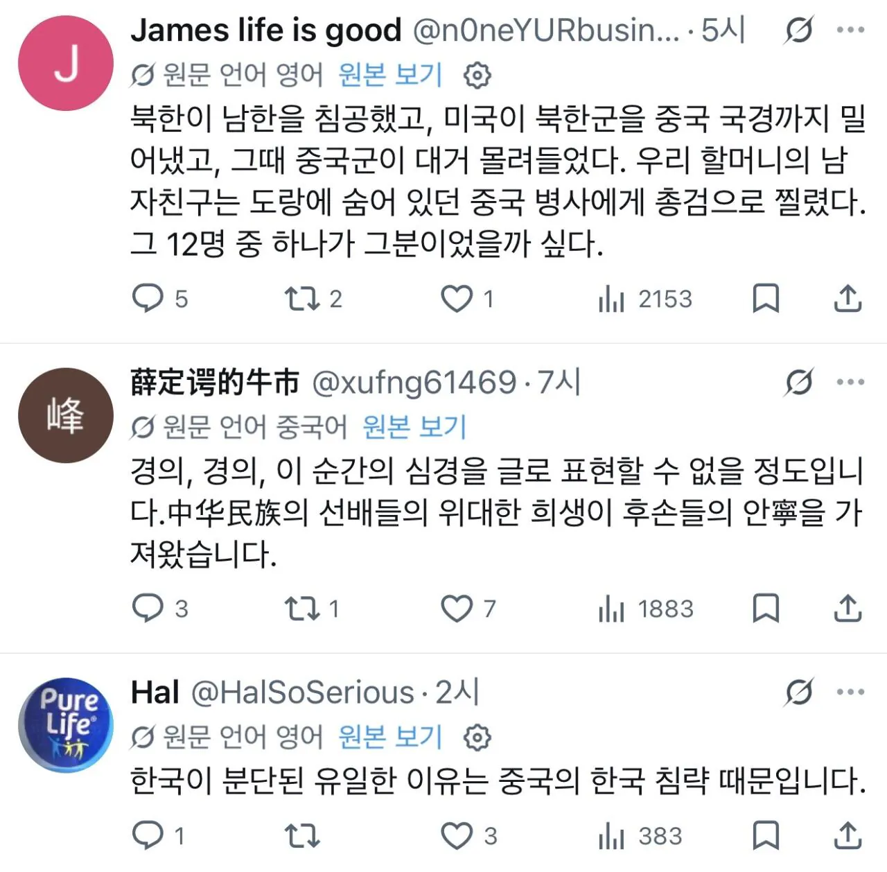The image size is (887, 872).
Task: Reply to James life is good's post
Action: click(148, 299)
